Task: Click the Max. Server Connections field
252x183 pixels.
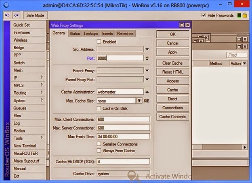Action: click(x=123, y=128)
